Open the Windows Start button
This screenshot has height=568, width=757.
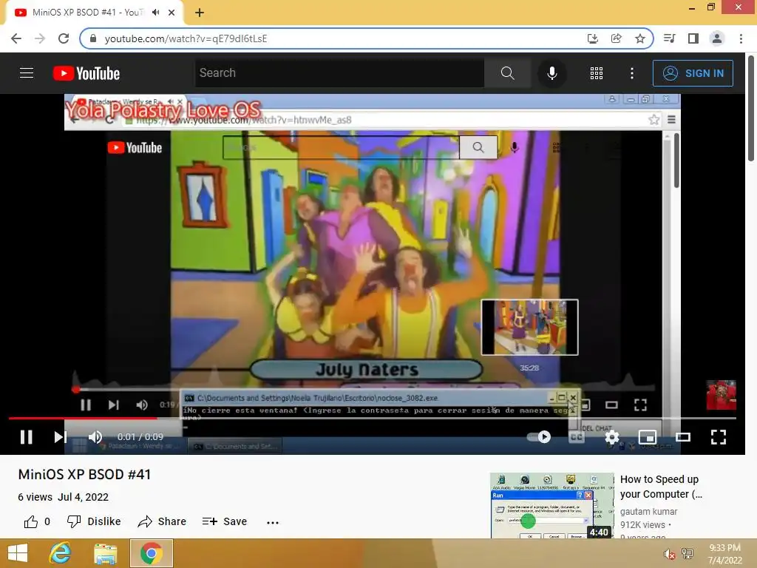[18, 553]
